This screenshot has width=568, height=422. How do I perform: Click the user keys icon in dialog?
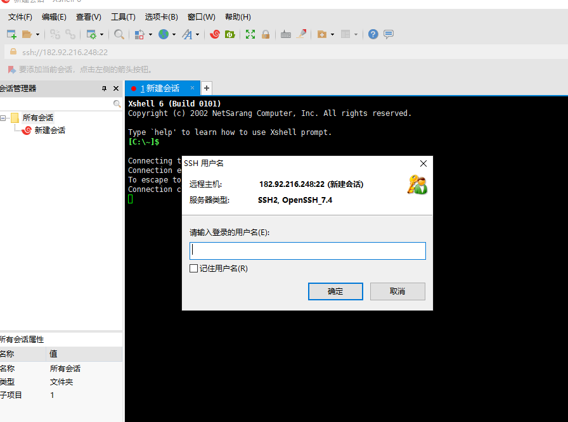[x=417, y=184]
